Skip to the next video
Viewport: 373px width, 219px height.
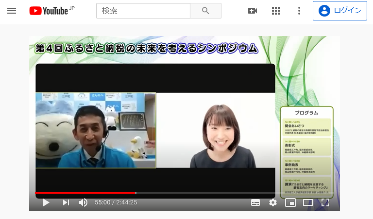(x=66, y=202)
